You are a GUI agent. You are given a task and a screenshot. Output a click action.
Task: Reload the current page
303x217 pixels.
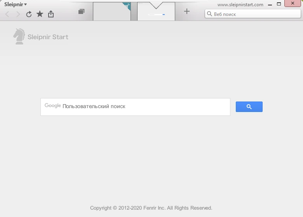pos(29,14)
